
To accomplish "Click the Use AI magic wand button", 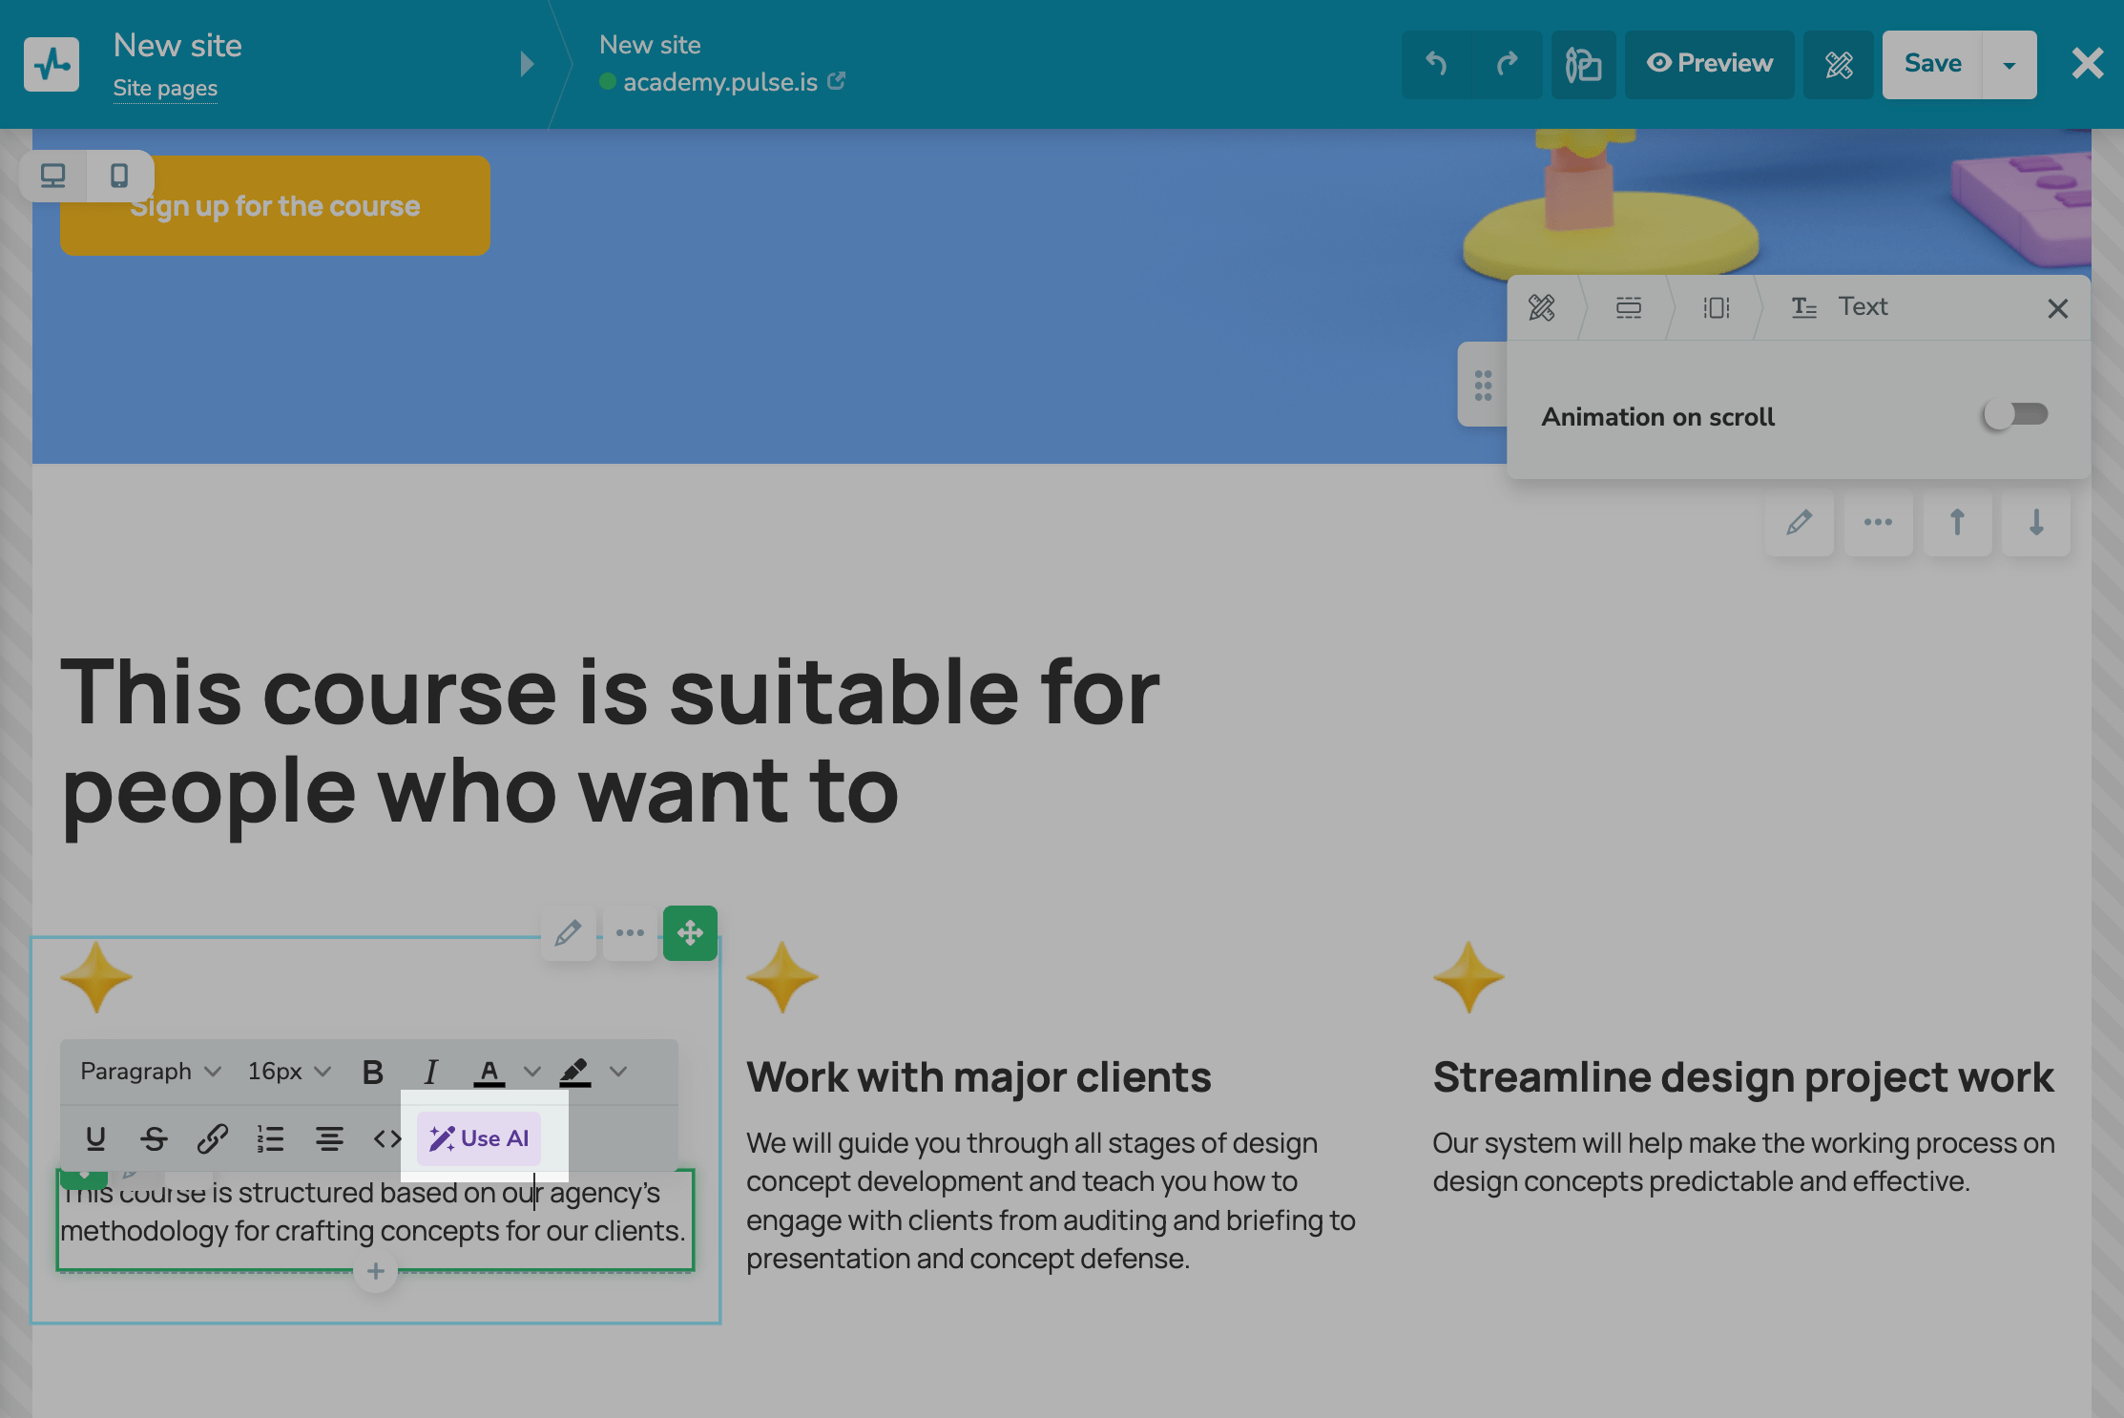I will tap(479, 1137).
